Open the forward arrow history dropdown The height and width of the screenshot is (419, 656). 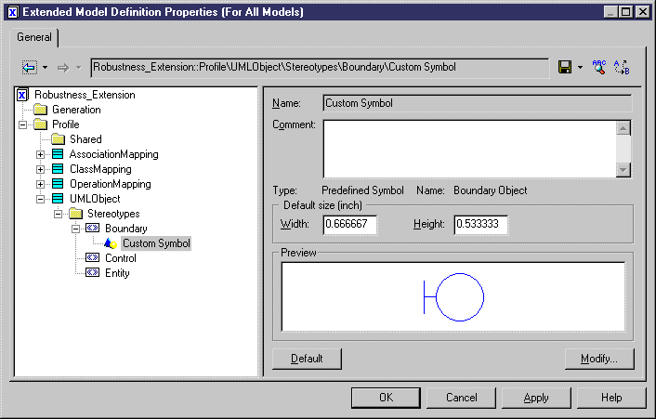coord(79,67)
